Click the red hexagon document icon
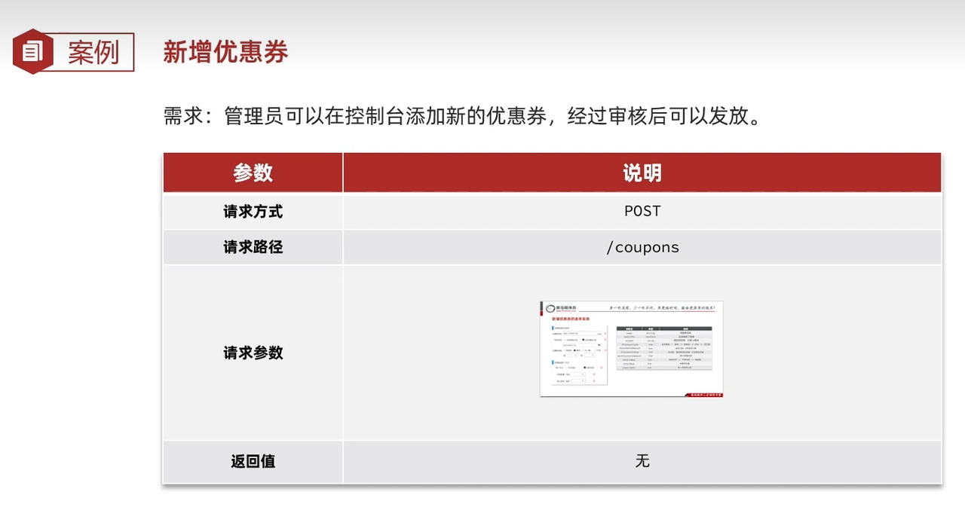 32,51
